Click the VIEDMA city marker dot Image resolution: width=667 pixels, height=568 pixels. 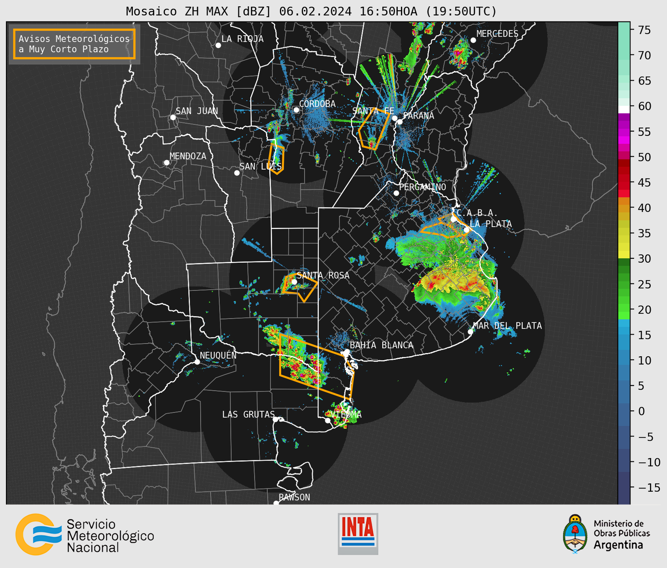click(x=328, y=420)
